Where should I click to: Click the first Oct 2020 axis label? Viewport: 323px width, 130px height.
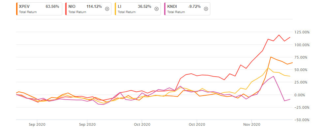pos(142,124)
